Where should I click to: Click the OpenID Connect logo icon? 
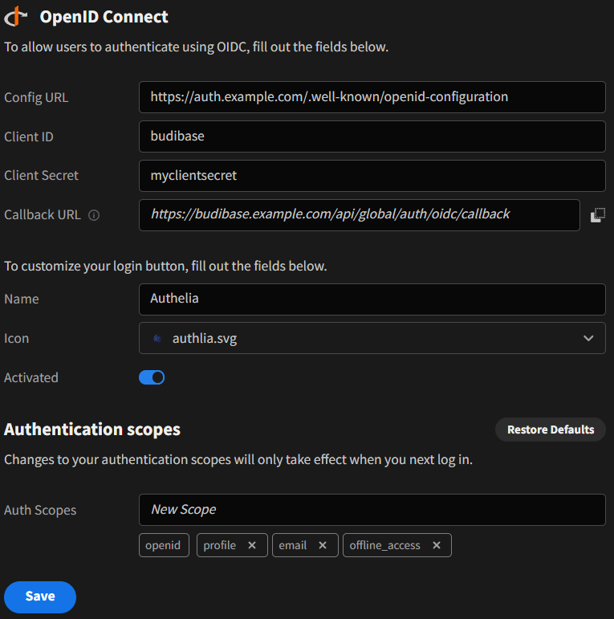click(16, 16)
